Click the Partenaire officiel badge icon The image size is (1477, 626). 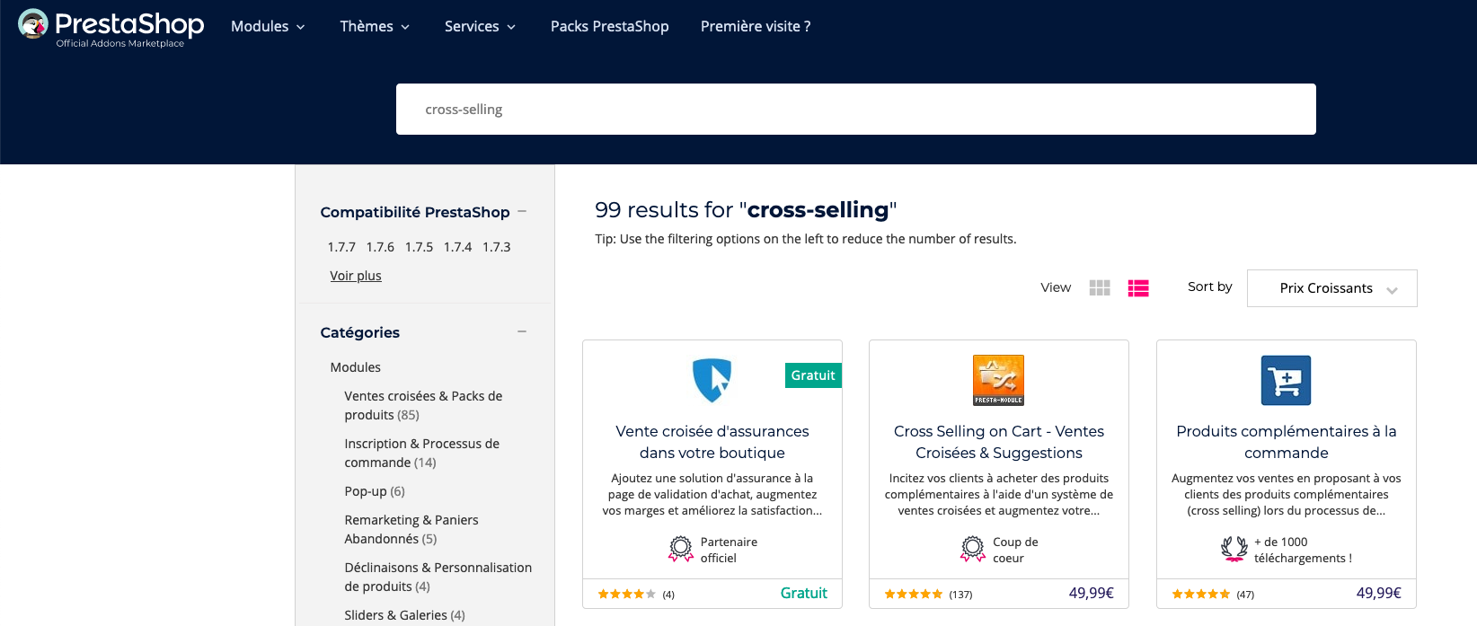pyautogui.click(x=681, y=549)
